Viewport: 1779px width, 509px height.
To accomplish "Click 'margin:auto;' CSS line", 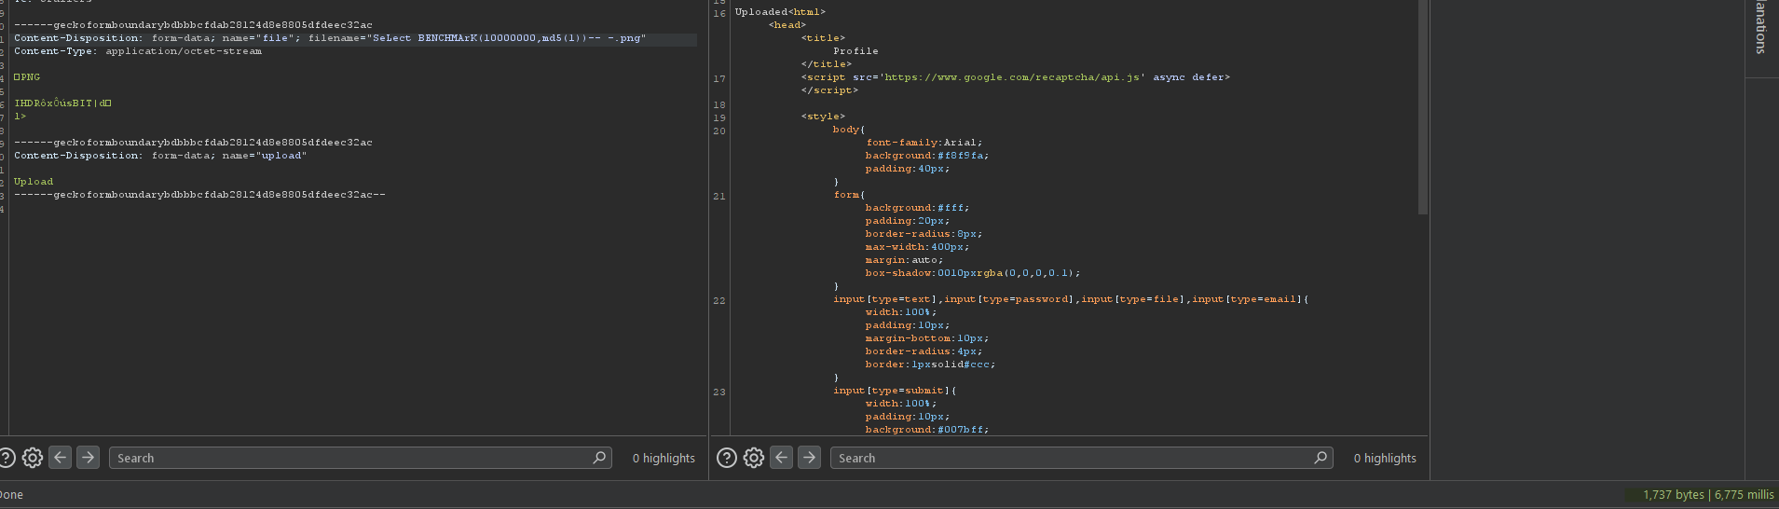I will (904, 260).
